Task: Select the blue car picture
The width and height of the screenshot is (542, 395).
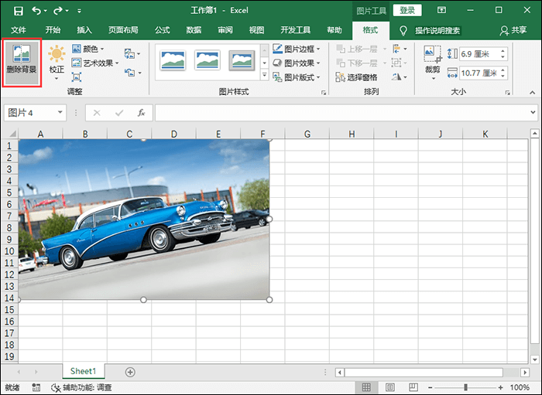Action: (144, 220)
